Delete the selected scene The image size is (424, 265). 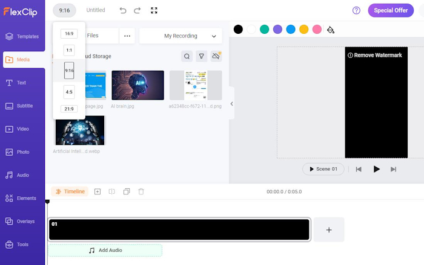click(x=141, y=192)
